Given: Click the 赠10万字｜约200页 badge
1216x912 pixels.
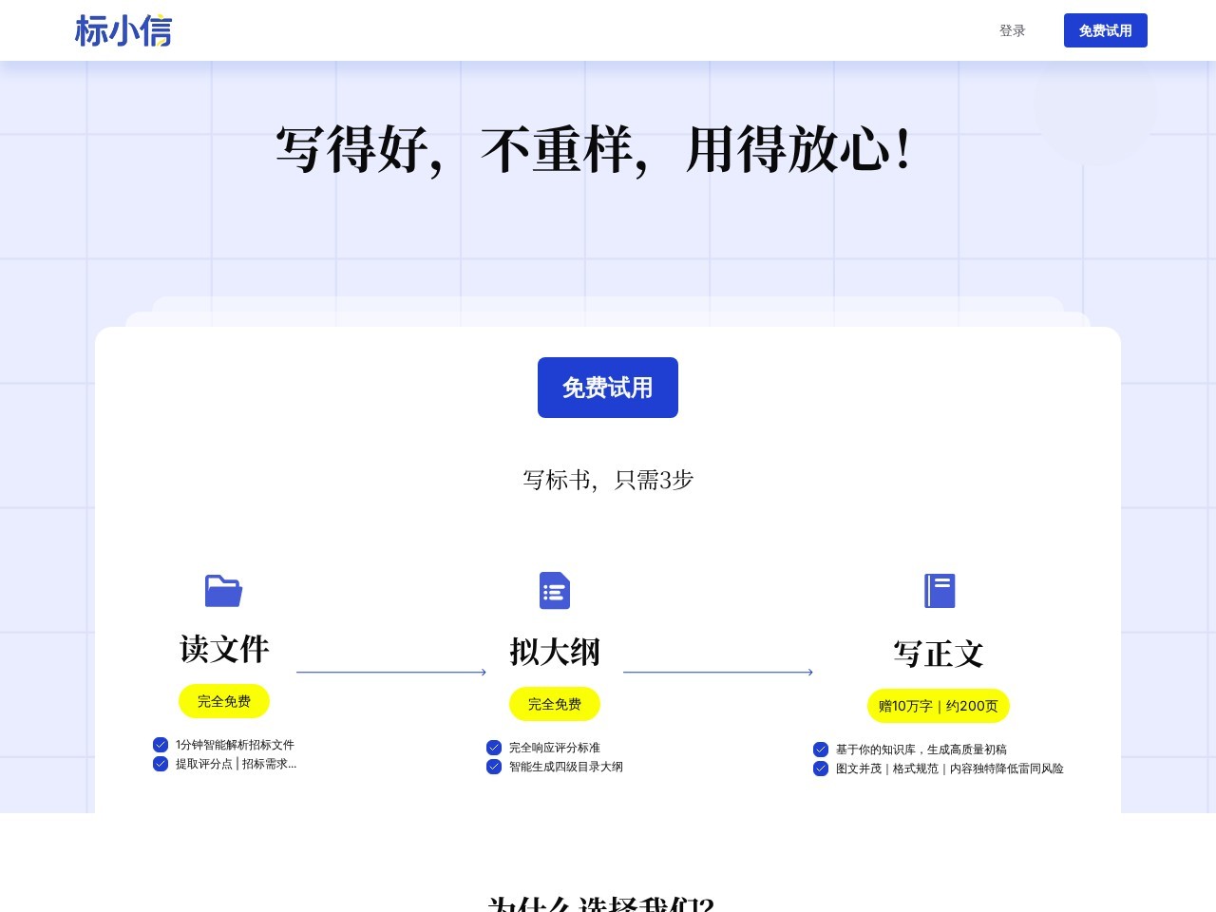Looking at the screenshot, I should pyautogui.click(x=939, y=706).
